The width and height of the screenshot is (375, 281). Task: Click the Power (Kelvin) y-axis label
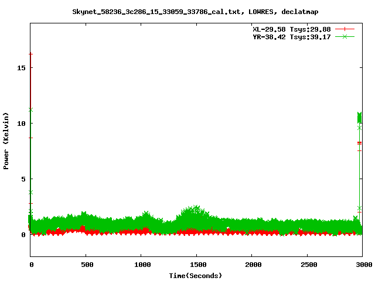tap(6, 141)
